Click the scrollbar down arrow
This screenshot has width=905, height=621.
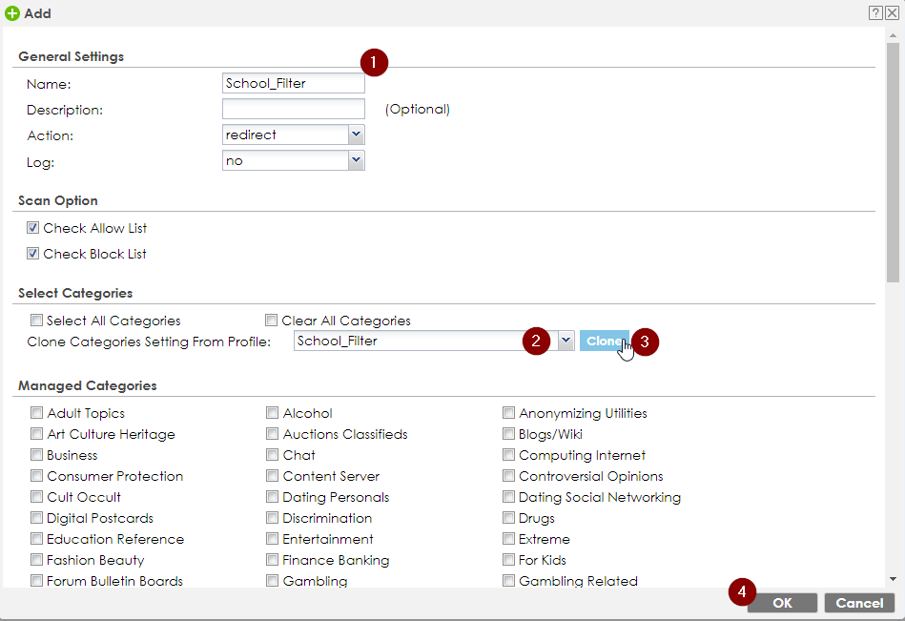893,579
